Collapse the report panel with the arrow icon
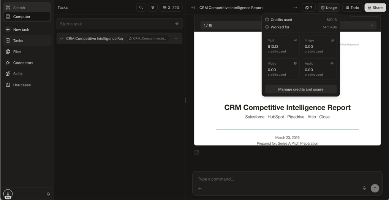 [193, 8]
